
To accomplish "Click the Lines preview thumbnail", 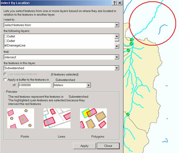I will point(57,118).
